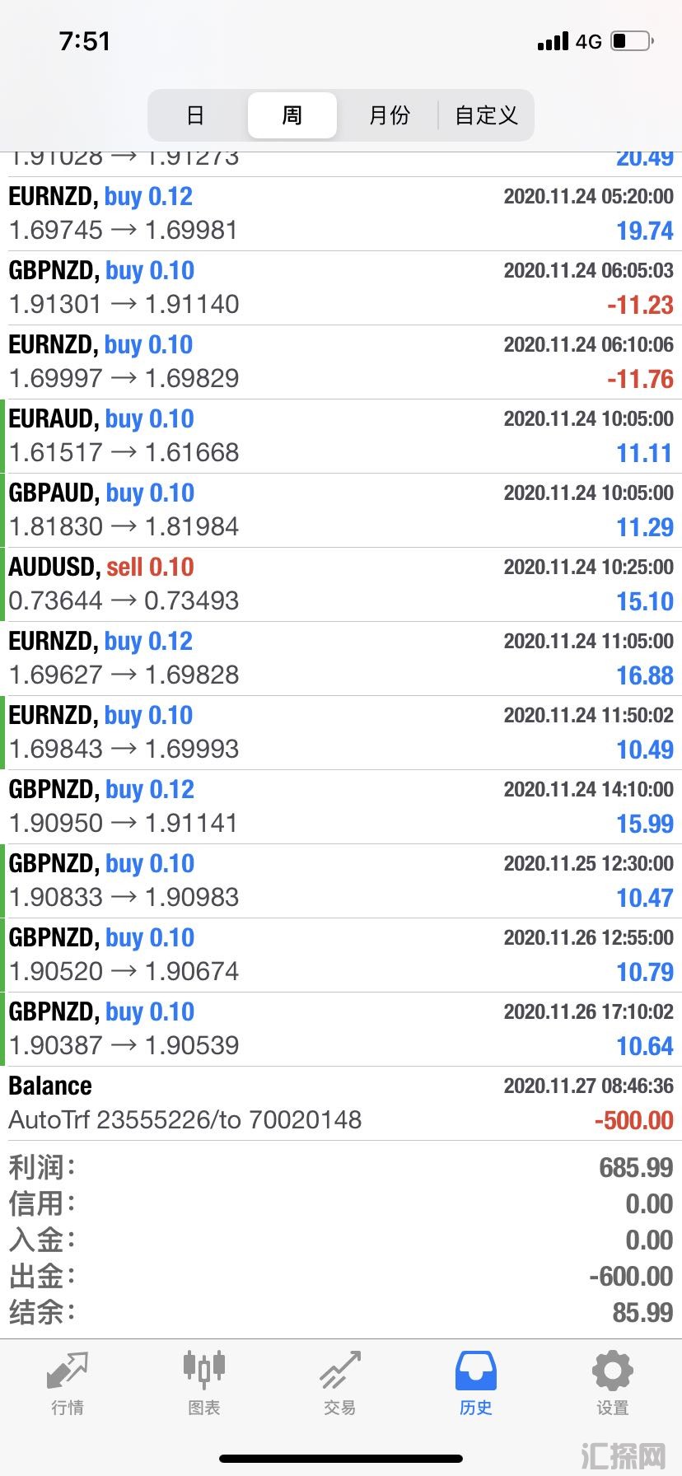Open GBPNZD trade with -11.23 loss
The image size is (682, 1476).
click(341, 288)
